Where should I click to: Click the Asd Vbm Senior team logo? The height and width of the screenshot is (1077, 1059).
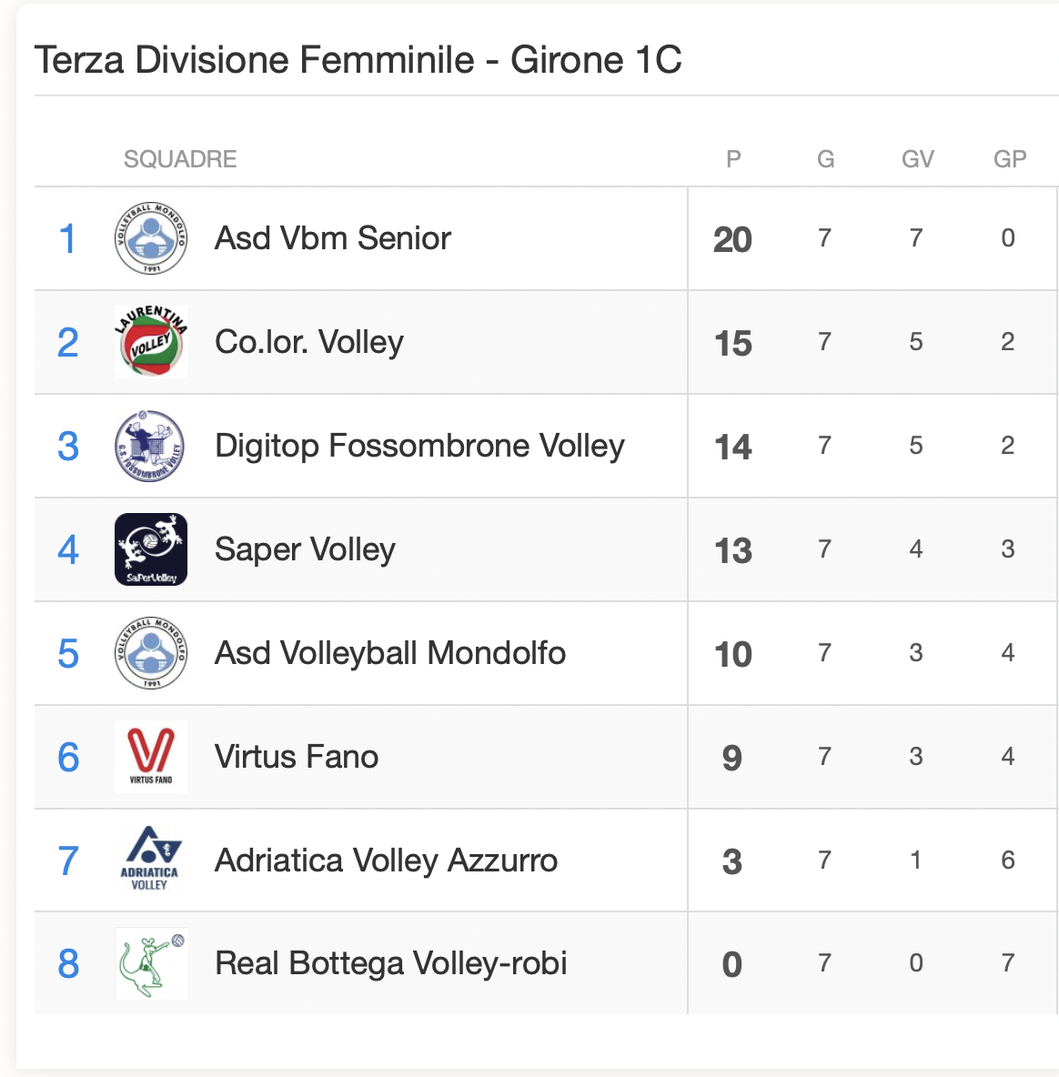150,238
